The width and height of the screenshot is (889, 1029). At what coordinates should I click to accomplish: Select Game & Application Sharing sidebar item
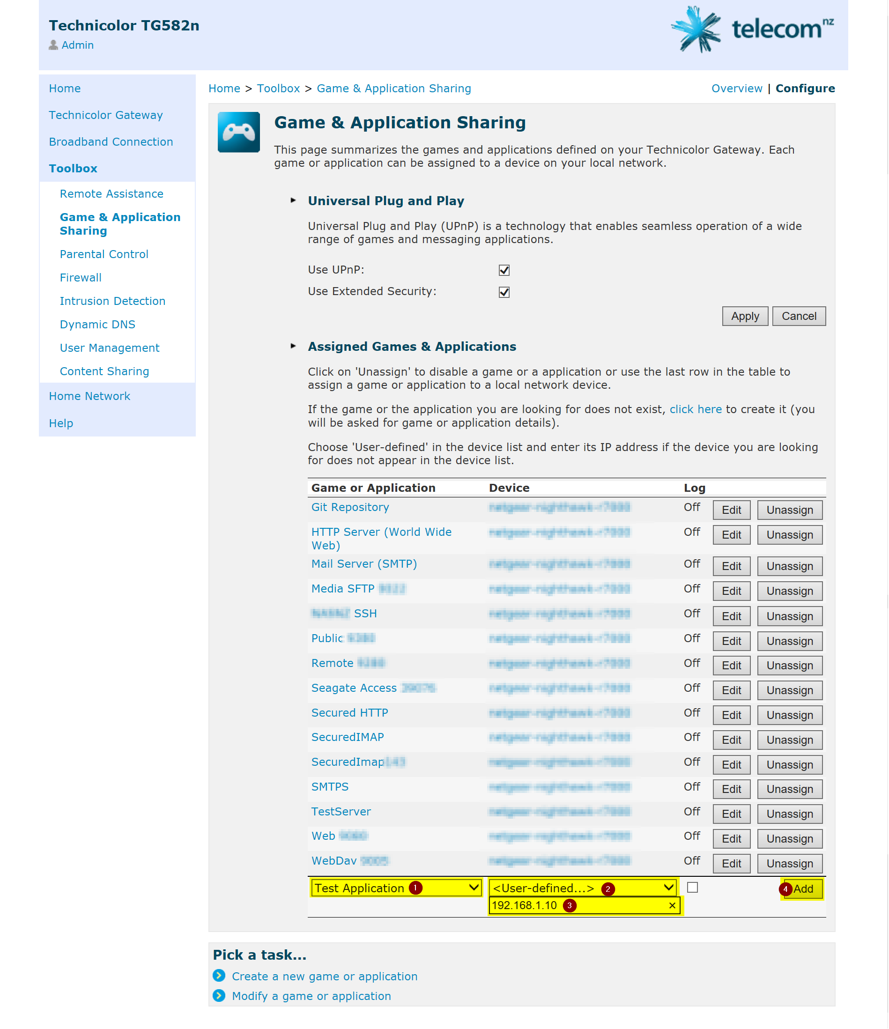point(120,224)
